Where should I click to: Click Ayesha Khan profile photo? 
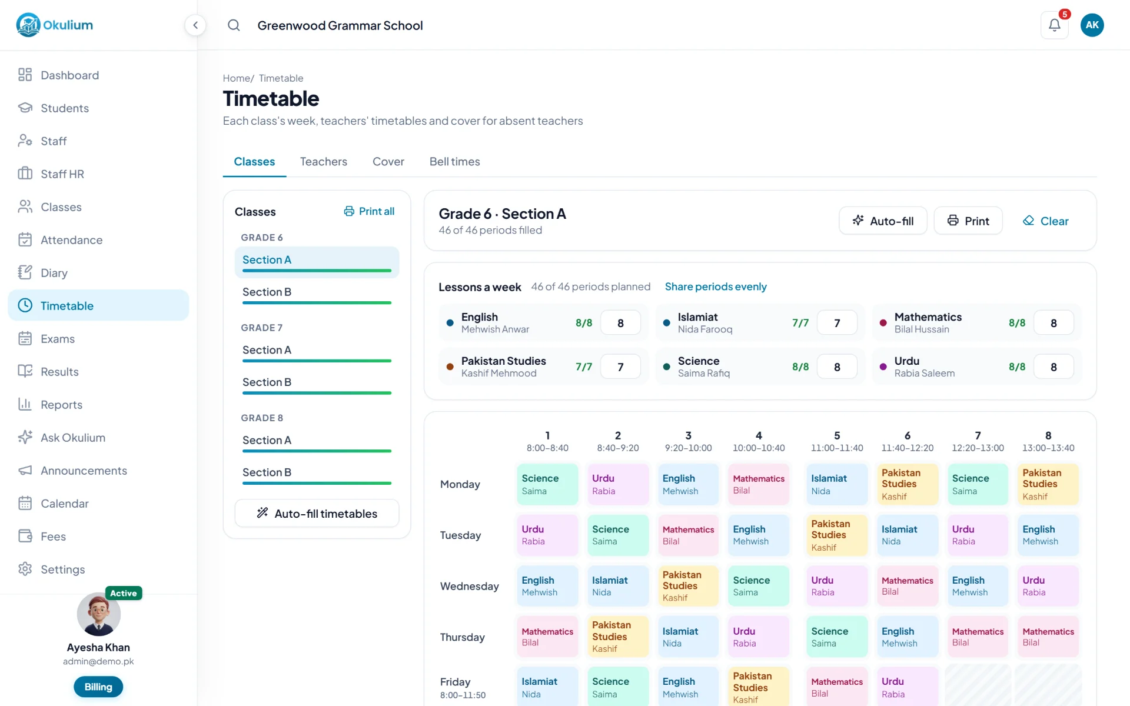(98, 614)
